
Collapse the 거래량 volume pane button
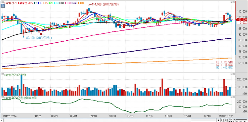pyautogui.click(x=231, y=74)
